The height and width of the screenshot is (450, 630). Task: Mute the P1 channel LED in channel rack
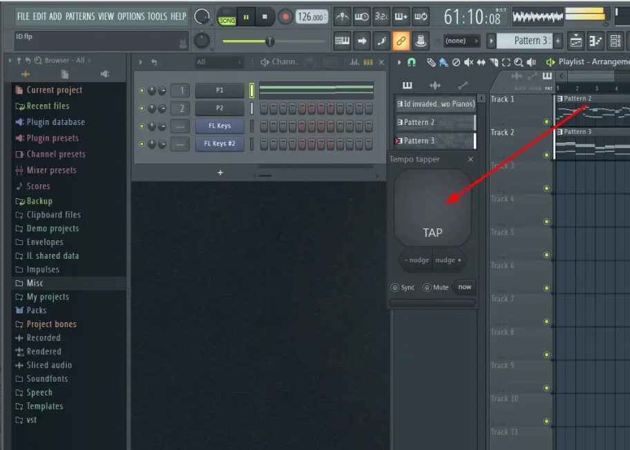click(x=143, y=90)
